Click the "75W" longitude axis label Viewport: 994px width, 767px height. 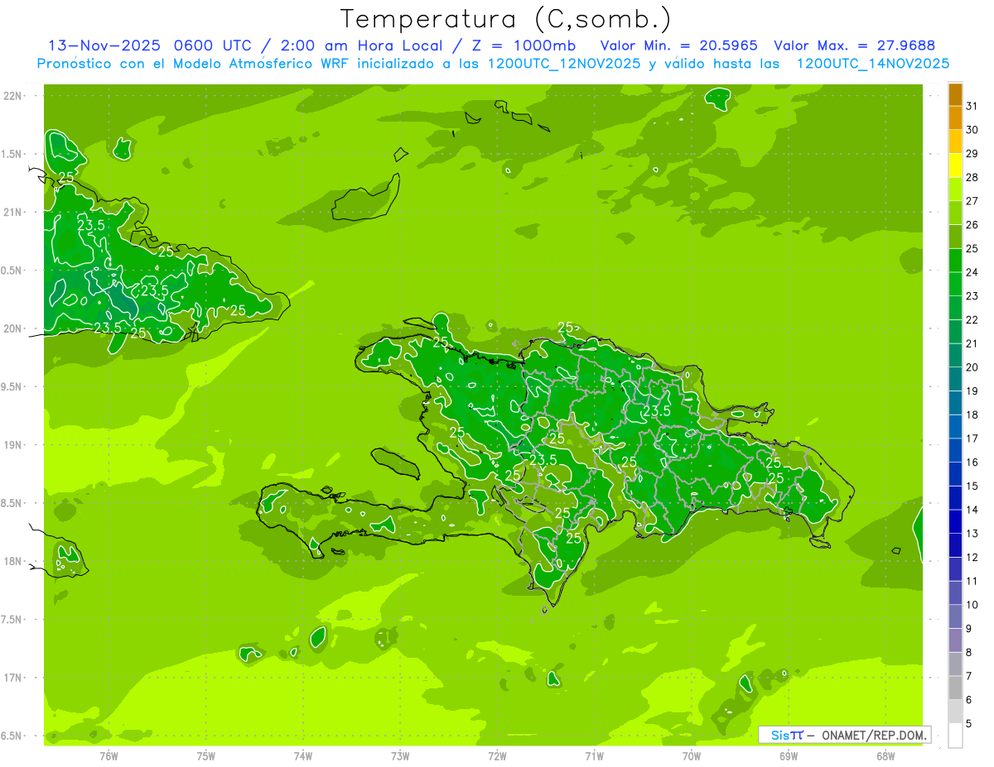pos(206,755)
